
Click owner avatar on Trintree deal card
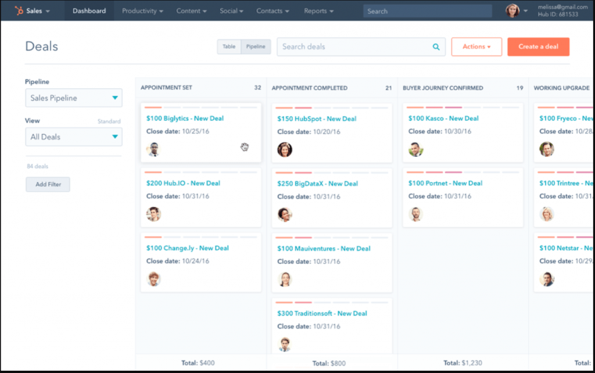pyautogui.click(x=547, y=214)
